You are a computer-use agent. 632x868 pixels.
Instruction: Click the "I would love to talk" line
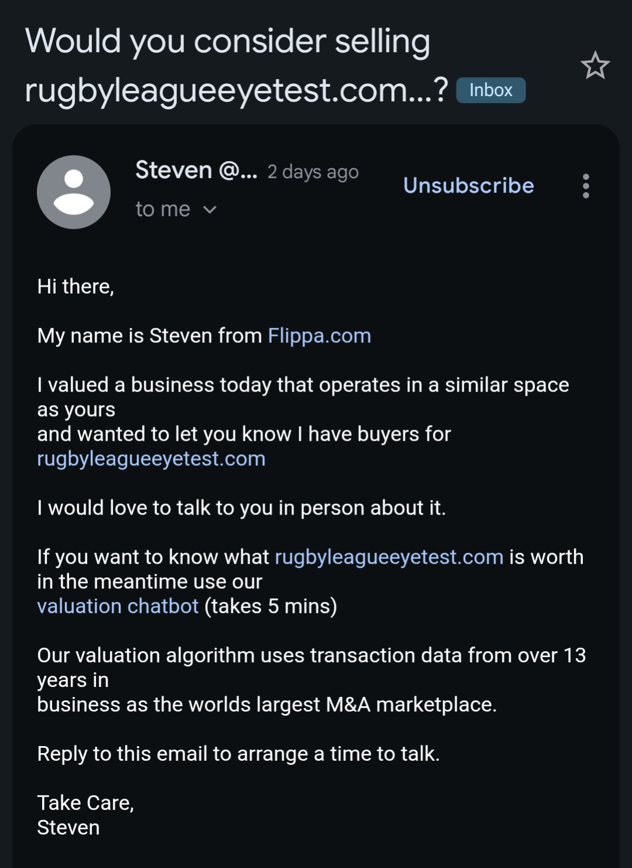pos(241,508)
